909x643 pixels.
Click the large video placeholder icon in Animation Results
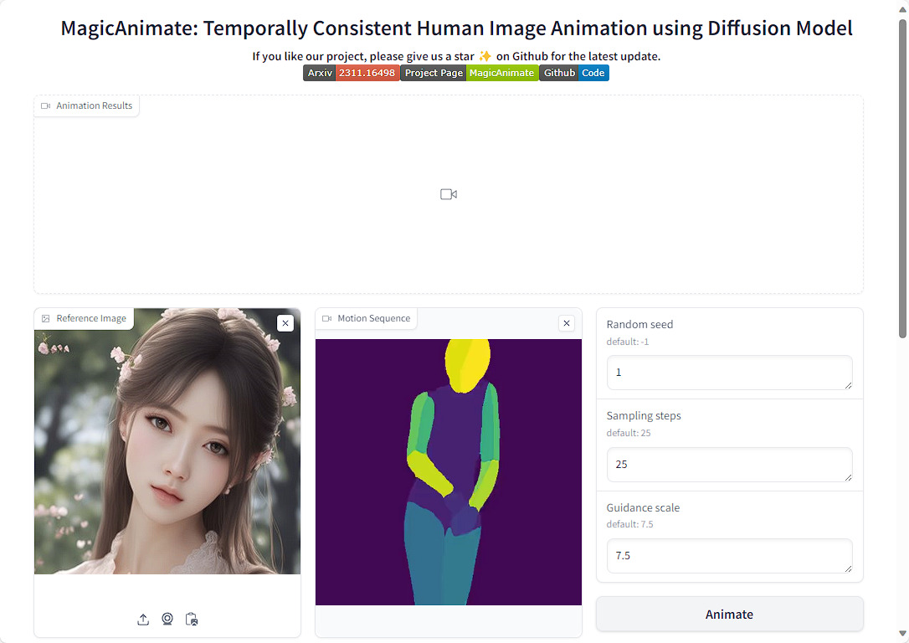point(449,193)
